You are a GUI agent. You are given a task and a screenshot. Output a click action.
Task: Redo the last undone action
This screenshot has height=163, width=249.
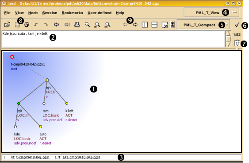[46, 25]
